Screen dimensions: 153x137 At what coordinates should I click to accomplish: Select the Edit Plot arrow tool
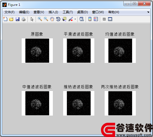click(x=32, y=19)
